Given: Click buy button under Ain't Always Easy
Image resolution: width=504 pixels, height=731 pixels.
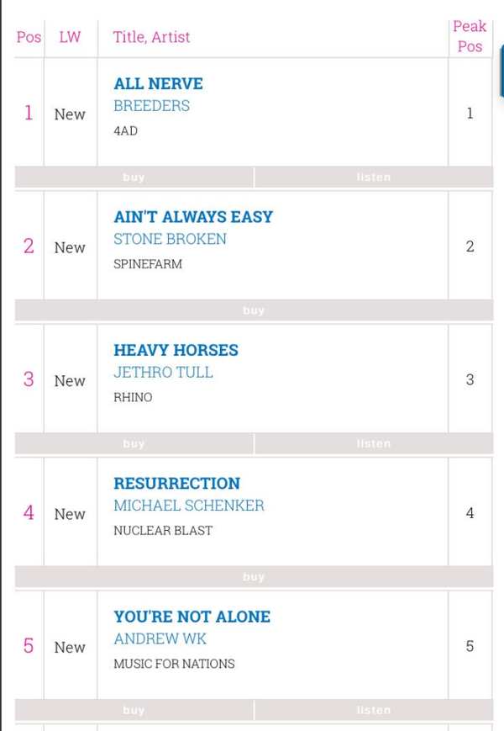Looking at the screenshot, I should 254,310.
